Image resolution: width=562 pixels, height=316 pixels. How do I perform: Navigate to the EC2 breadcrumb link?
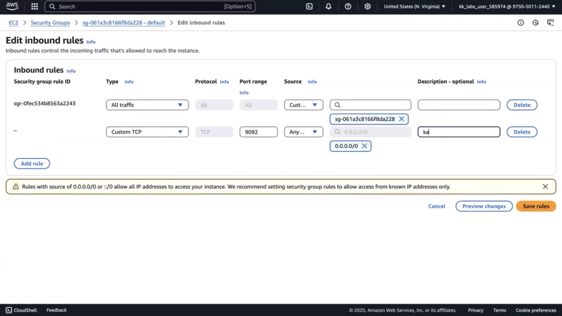point(13,23)
